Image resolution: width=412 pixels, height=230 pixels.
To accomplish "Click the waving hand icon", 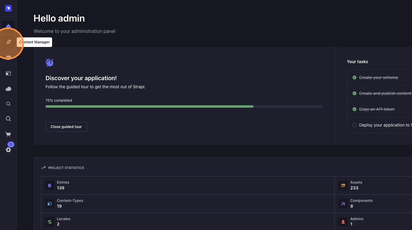I will point(49,63).
